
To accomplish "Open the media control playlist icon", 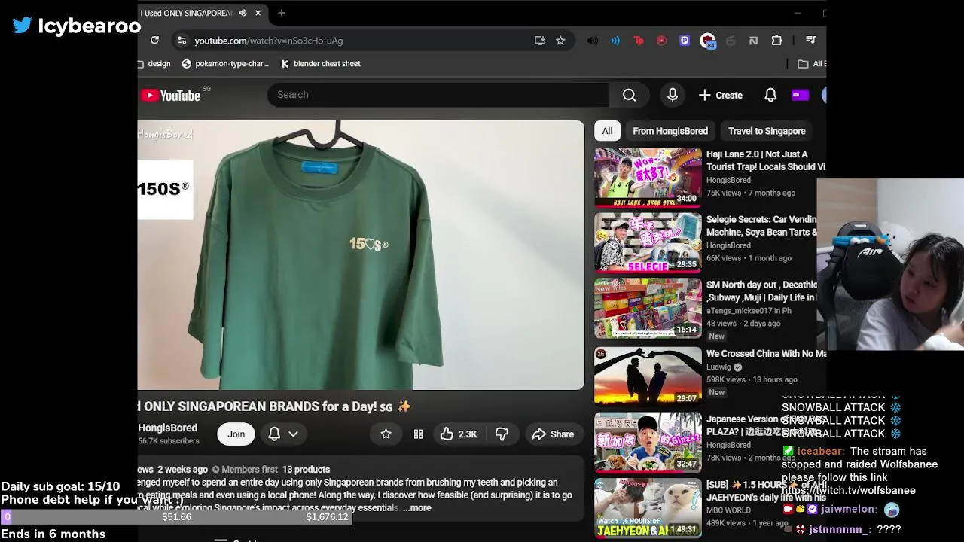I will click(810, 41).
